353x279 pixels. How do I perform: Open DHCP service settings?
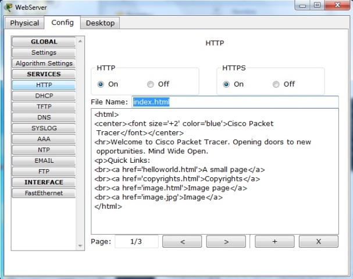tap(44, 96)
